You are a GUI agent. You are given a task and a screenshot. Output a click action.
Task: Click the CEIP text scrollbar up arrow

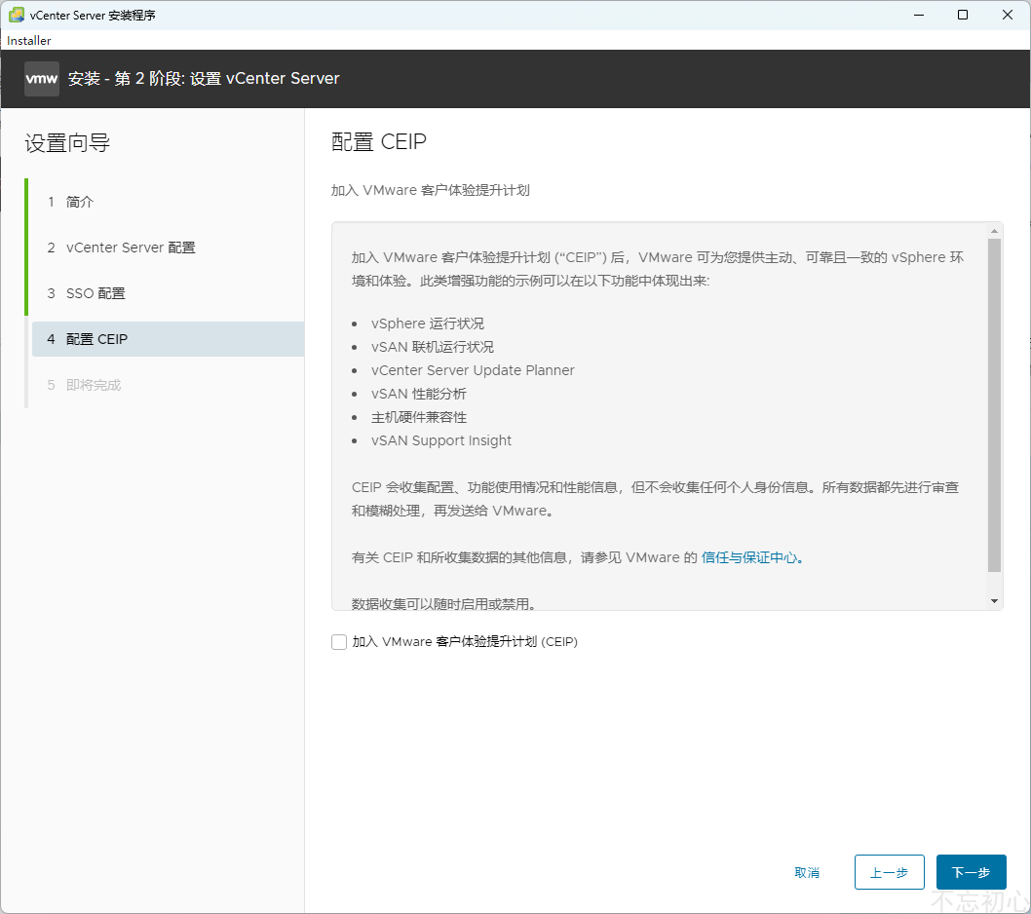click(x=994, y=231)
